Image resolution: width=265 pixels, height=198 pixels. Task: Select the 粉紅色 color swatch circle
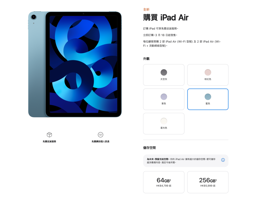pyautogui.click(x=208, y=72)
